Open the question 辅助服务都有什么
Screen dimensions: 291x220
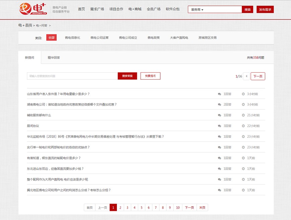tap(39, 115)
